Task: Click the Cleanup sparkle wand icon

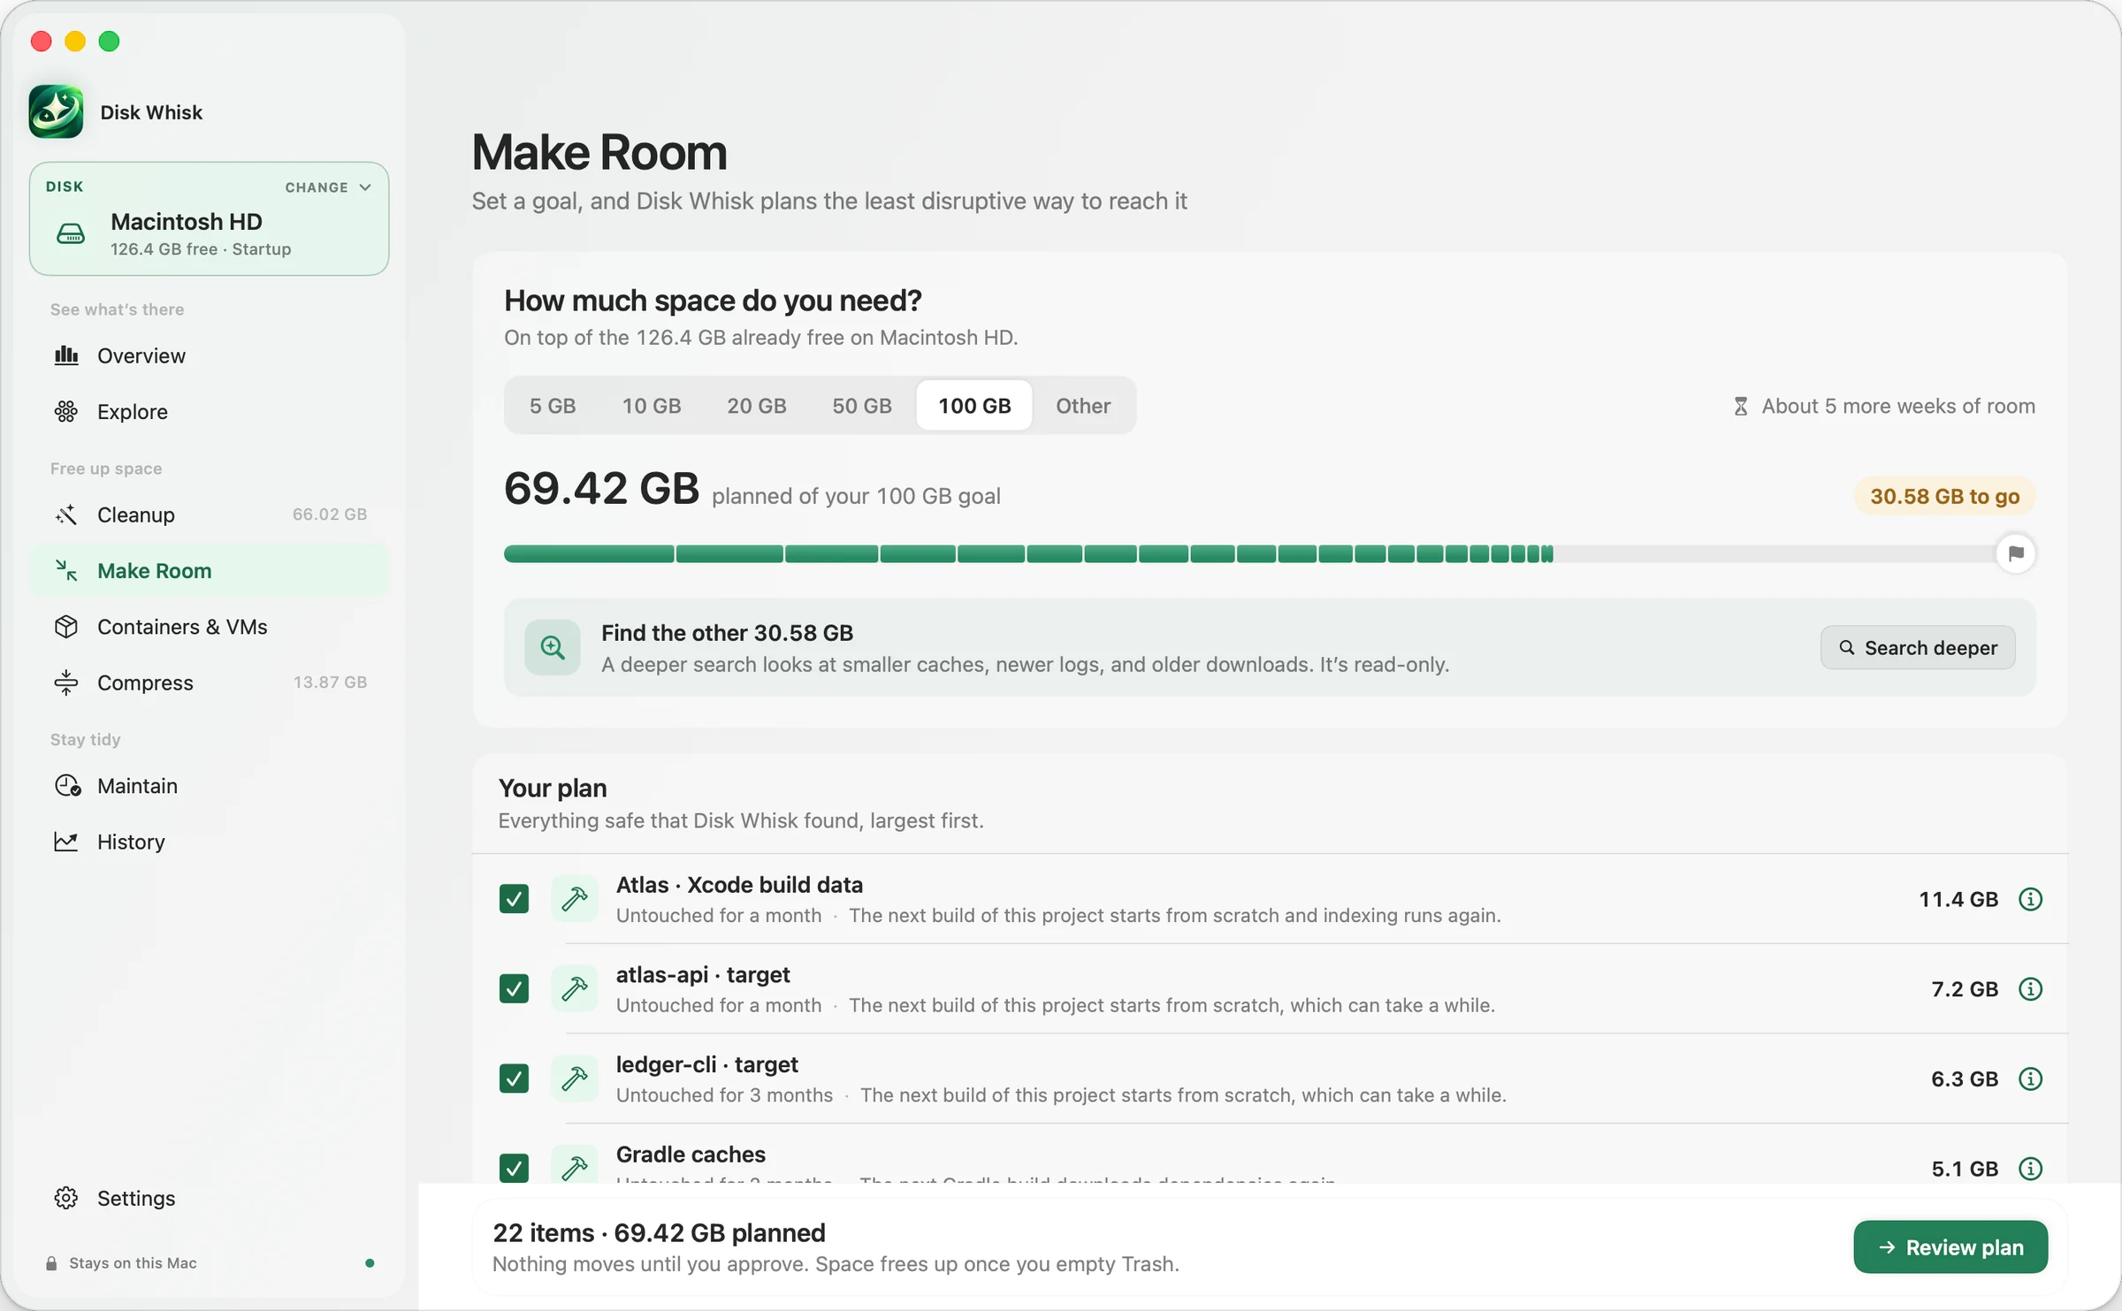Action: (66, 514)
